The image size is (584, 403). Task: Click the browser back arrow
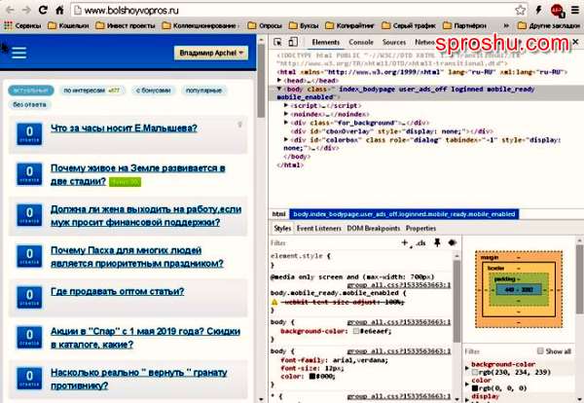pos(9,9)
